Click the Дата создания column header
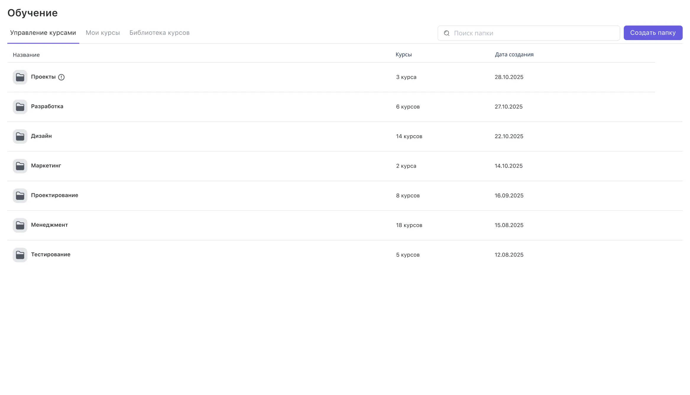 pos(514,55)
